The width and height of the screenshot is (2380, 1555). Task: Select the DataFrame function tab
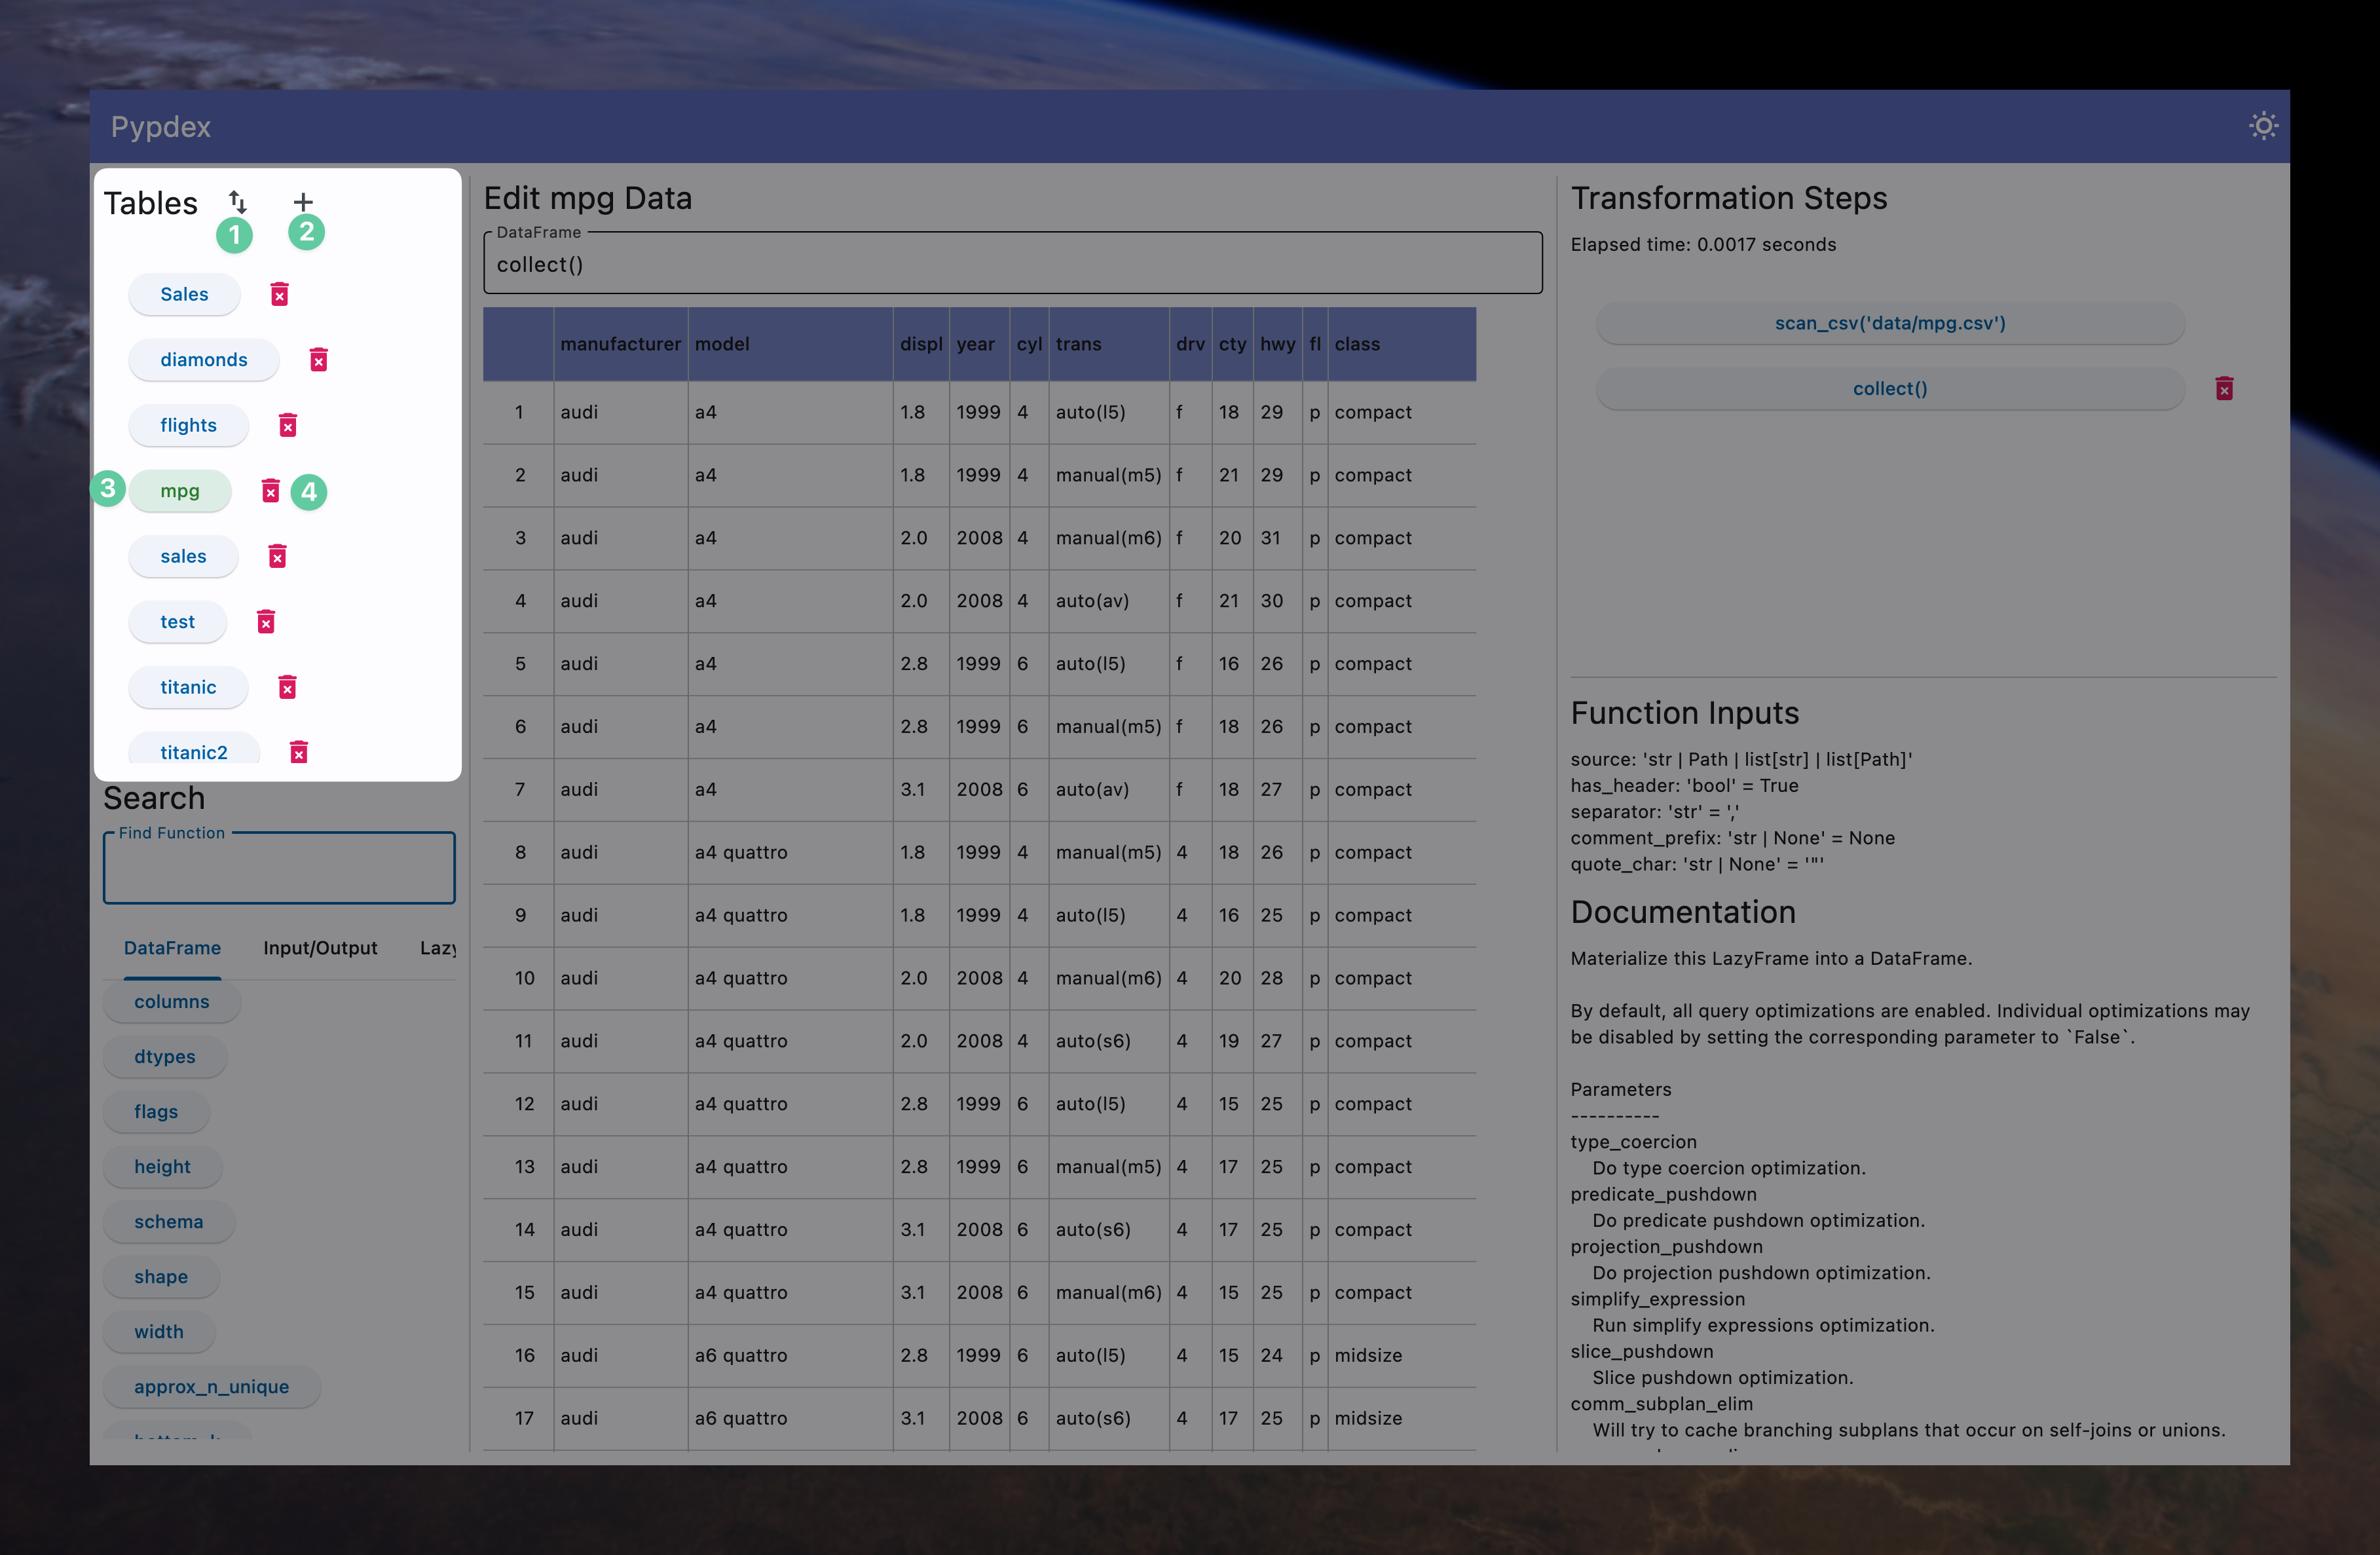point(172,947)
